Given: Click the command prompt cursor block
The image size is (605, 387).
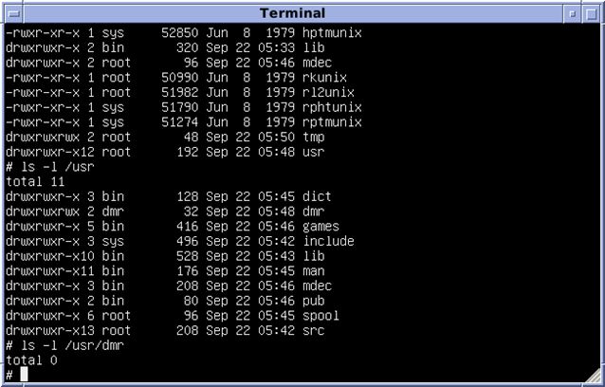Looking at the screenshot, I should 24,375.
